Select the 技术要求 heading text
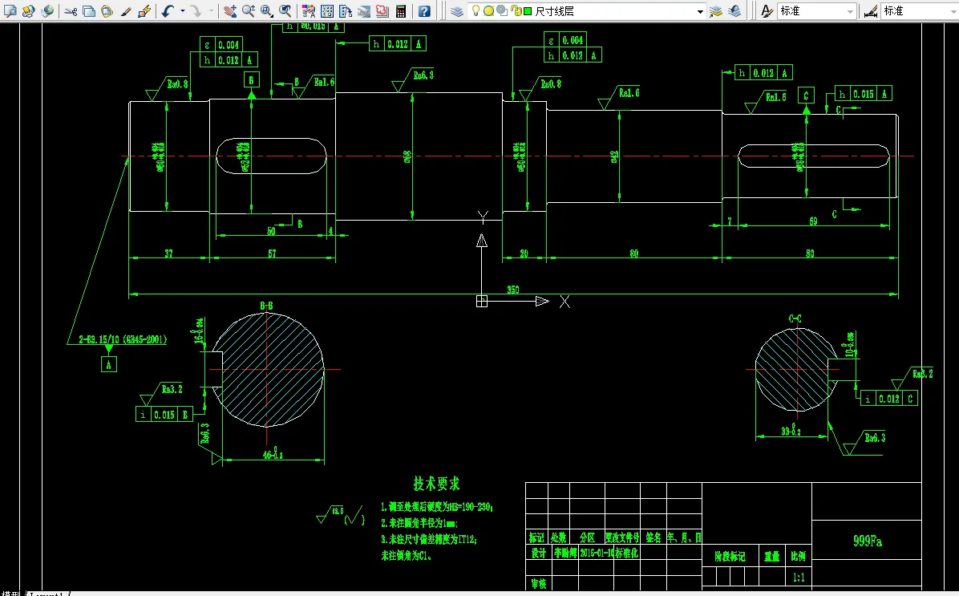 (437, 484)
